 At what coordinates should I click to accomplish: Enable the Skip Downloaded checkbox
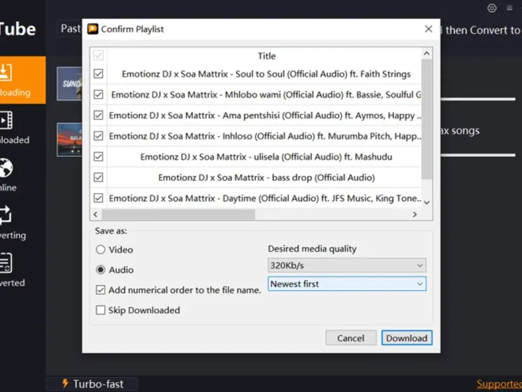pyautogui.click(x=100, y=310)
